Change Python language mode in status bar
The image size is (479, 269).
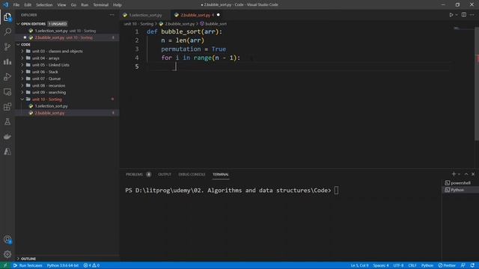click(427, 265)
